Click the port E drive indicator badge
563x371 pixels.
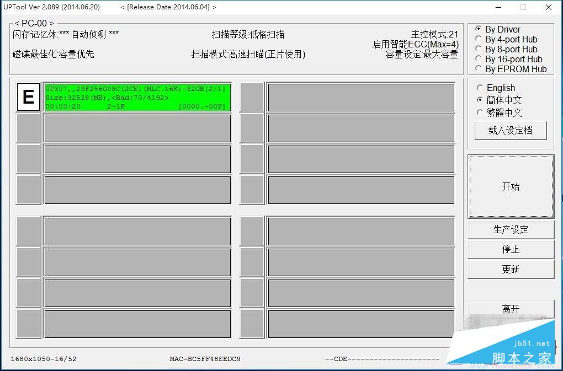[x=28, y=97]
